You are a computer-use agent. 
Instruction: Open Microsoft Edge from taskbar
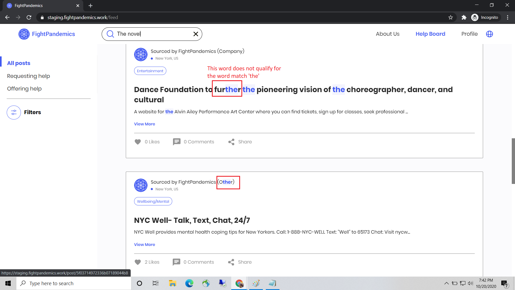pyautogui.click(x=189, y=283)
